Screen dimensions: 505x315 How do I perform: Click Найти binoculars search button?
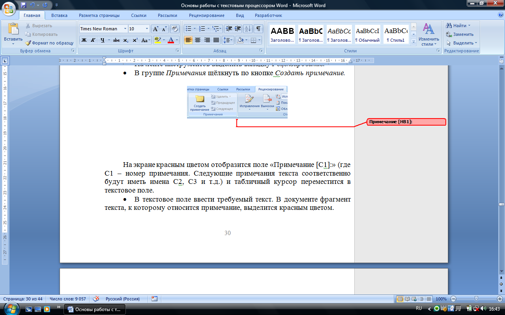(458, 26)
